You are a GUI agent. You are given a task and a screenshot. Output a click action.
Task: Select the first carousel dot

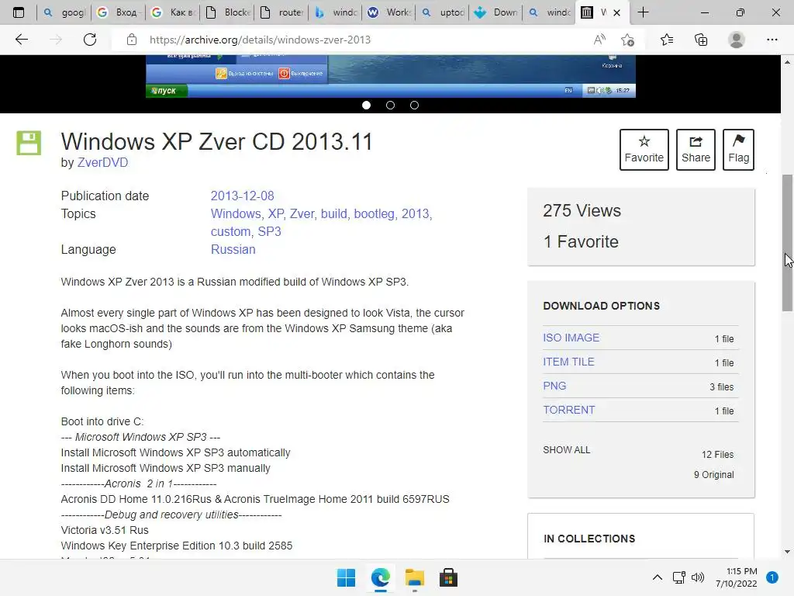click(x=367, y=105)
